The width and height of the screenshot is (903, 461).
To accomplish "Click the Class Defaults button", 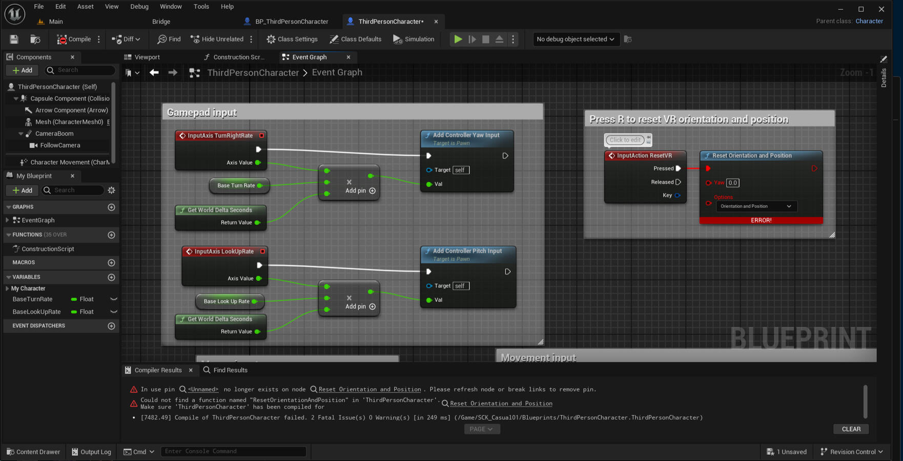I will (356, 39).
